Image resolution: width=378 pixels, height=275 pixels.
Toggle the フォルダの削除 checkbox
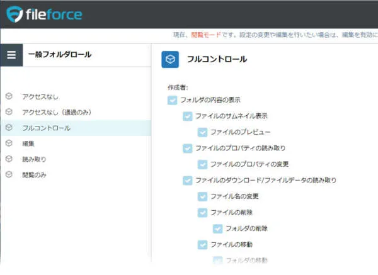(x=217, y=228)
